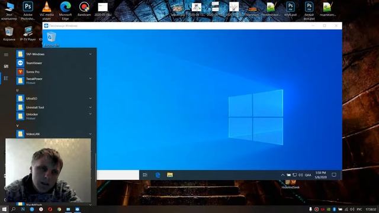Minimize the Windows Sandbox window
The height and width of the screenshot is (213, 379).
313,25
